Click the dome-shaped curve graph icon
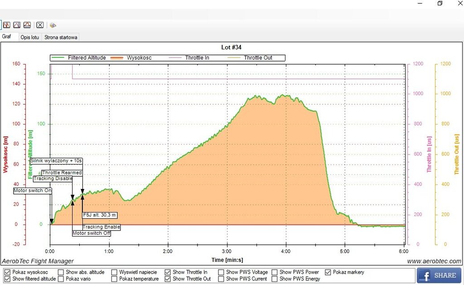464x285 pixels. [27, 25]
